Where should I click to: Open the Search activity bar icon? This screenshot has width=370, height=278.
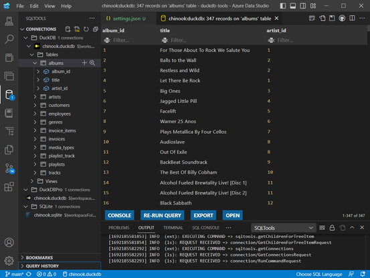(9, 39)
